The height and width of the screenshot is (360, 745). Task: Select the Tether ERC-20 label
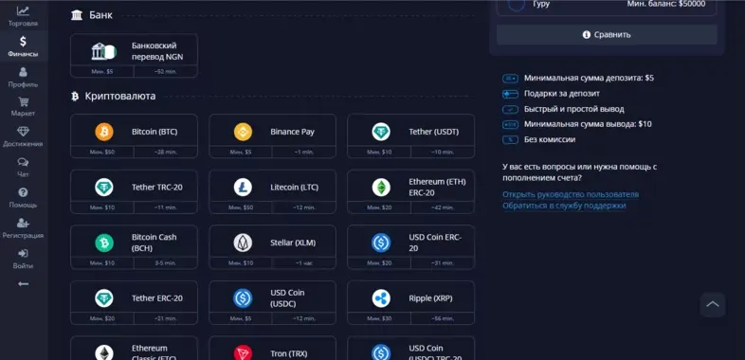pos(156,298)
